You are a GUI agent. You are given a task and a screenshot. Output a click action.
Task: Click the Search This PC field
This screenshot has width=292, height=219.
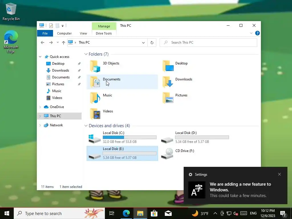pos(208,42)
